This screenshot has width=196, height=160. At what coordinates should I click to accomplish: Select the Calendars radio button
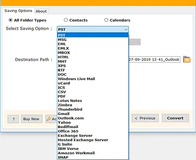pos(106,20)
